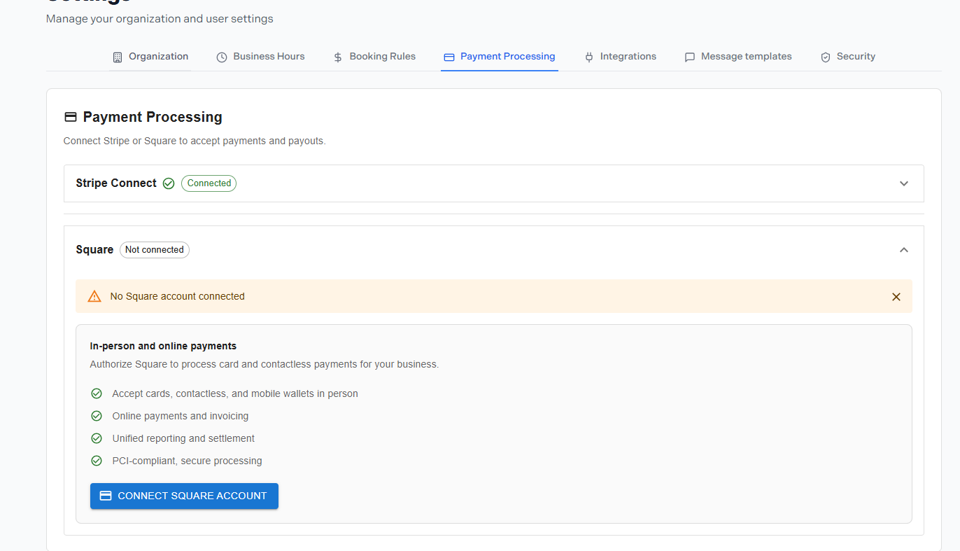
Task: Dismiss the No Square account connected alert
Action: (896, 297)
